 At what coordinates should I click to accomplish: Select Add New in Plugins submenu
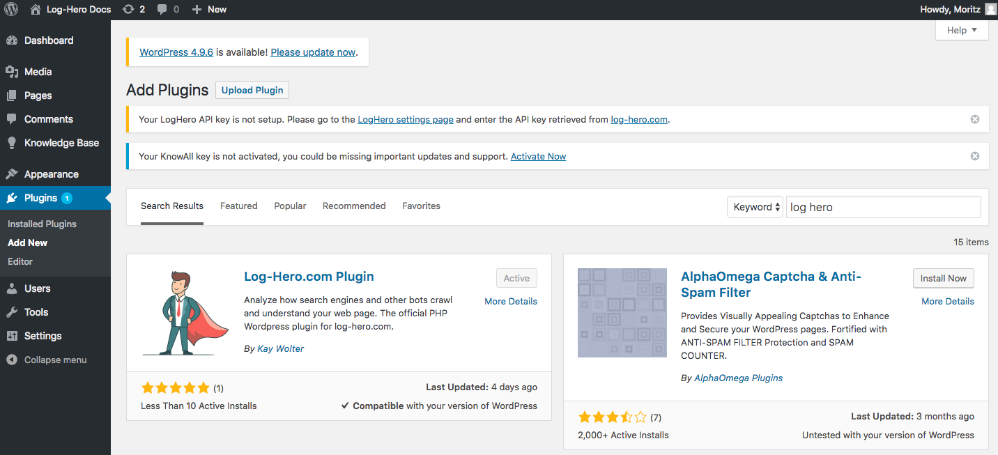pyautogui.click(x=28, y=243)
